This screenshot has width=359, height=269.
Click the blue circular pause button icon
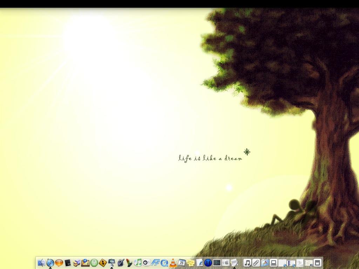tap(208, 263)
